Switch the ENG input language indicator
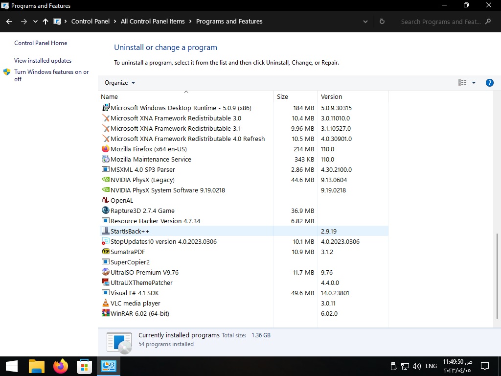This screenshot has width=501, height=376. coord(431,366)
